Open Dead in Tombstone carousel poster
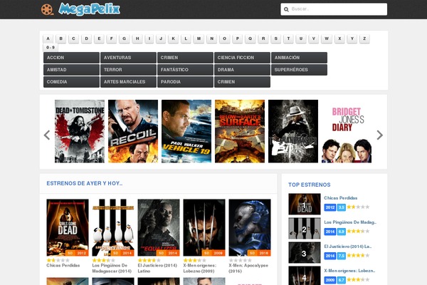 80,131
